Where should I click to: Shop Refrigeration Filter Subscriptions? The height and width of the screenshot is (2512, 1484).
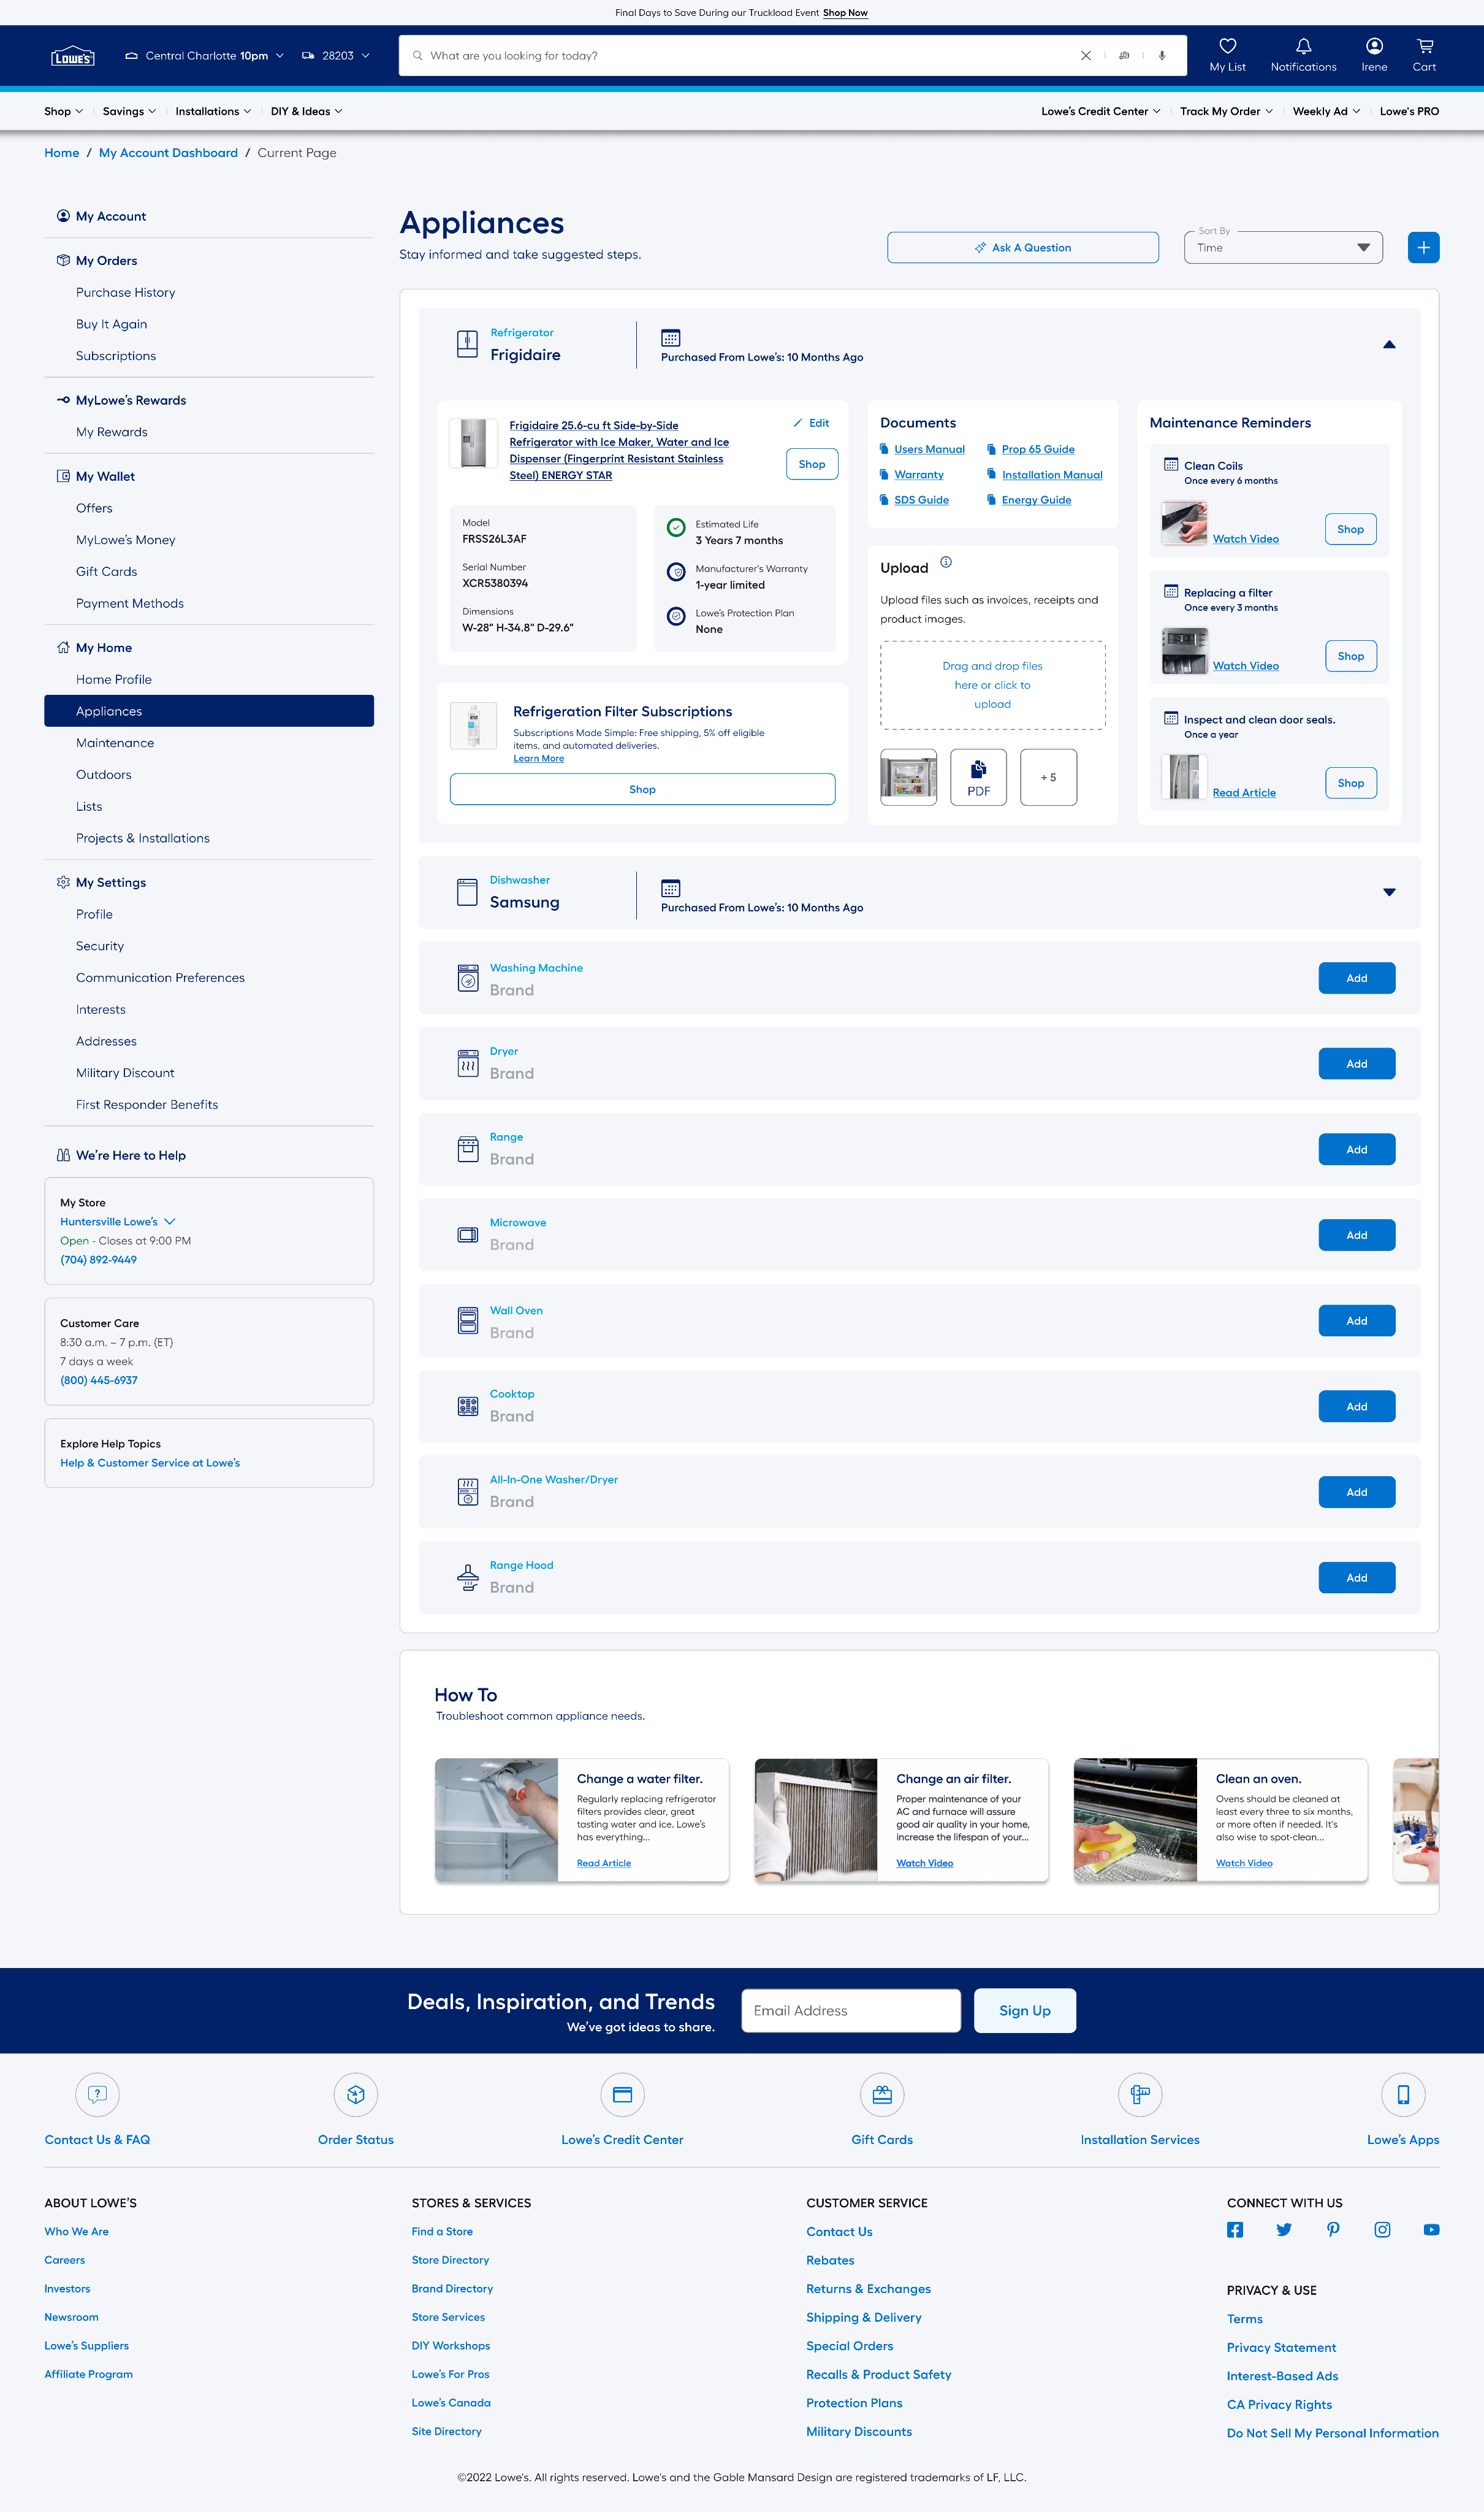coord(642,789)
